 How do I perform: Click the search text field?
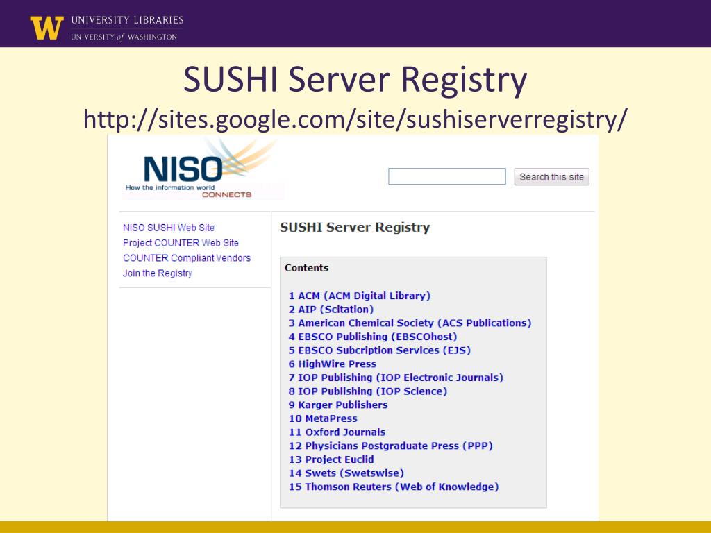coord(446,176)
